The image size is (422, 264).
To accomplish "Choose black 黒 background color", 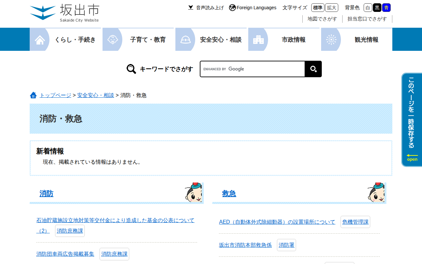I will click(377, 8).
